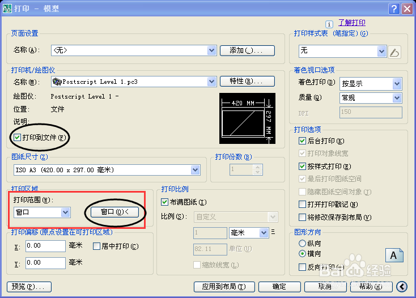
Task: Enable the 反向打印 checkbox
Action: click(x=302, y=267)
